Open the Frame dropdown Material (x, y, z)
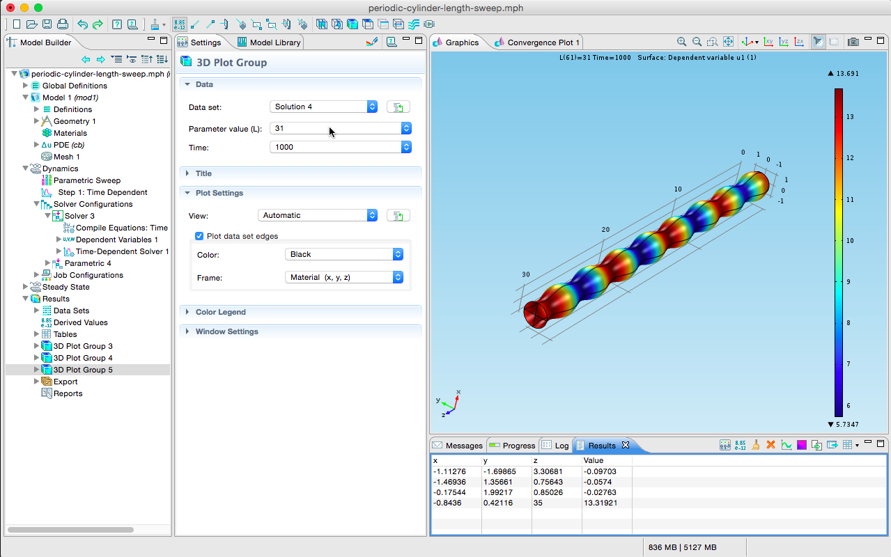The width and height of the screenshot is (891, 557). (344, 278)
